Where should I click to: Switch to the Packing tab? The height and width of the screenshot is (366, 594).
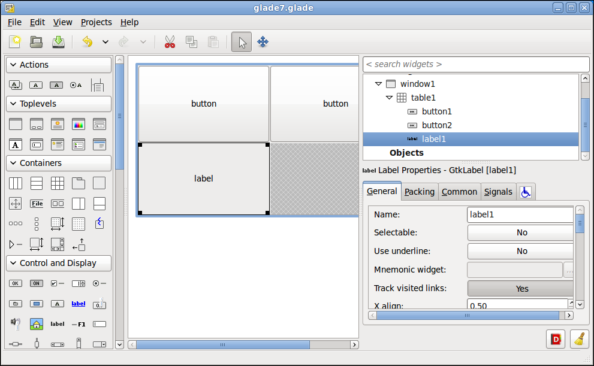point(420,192)
